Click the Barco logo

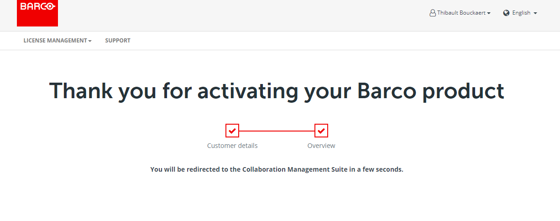(x=37, y=13)
